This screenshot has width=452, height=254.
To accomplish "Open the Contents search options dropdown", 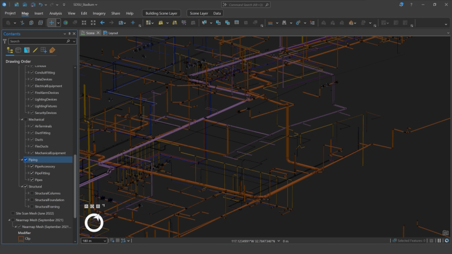I will (x=74, y=41).
